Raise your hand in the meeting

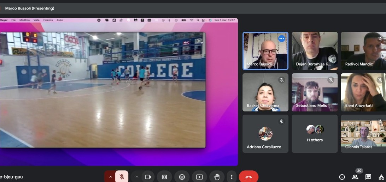[217, 177]
